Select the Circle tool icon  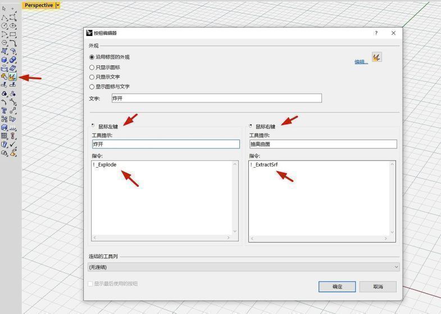(4, 26)
